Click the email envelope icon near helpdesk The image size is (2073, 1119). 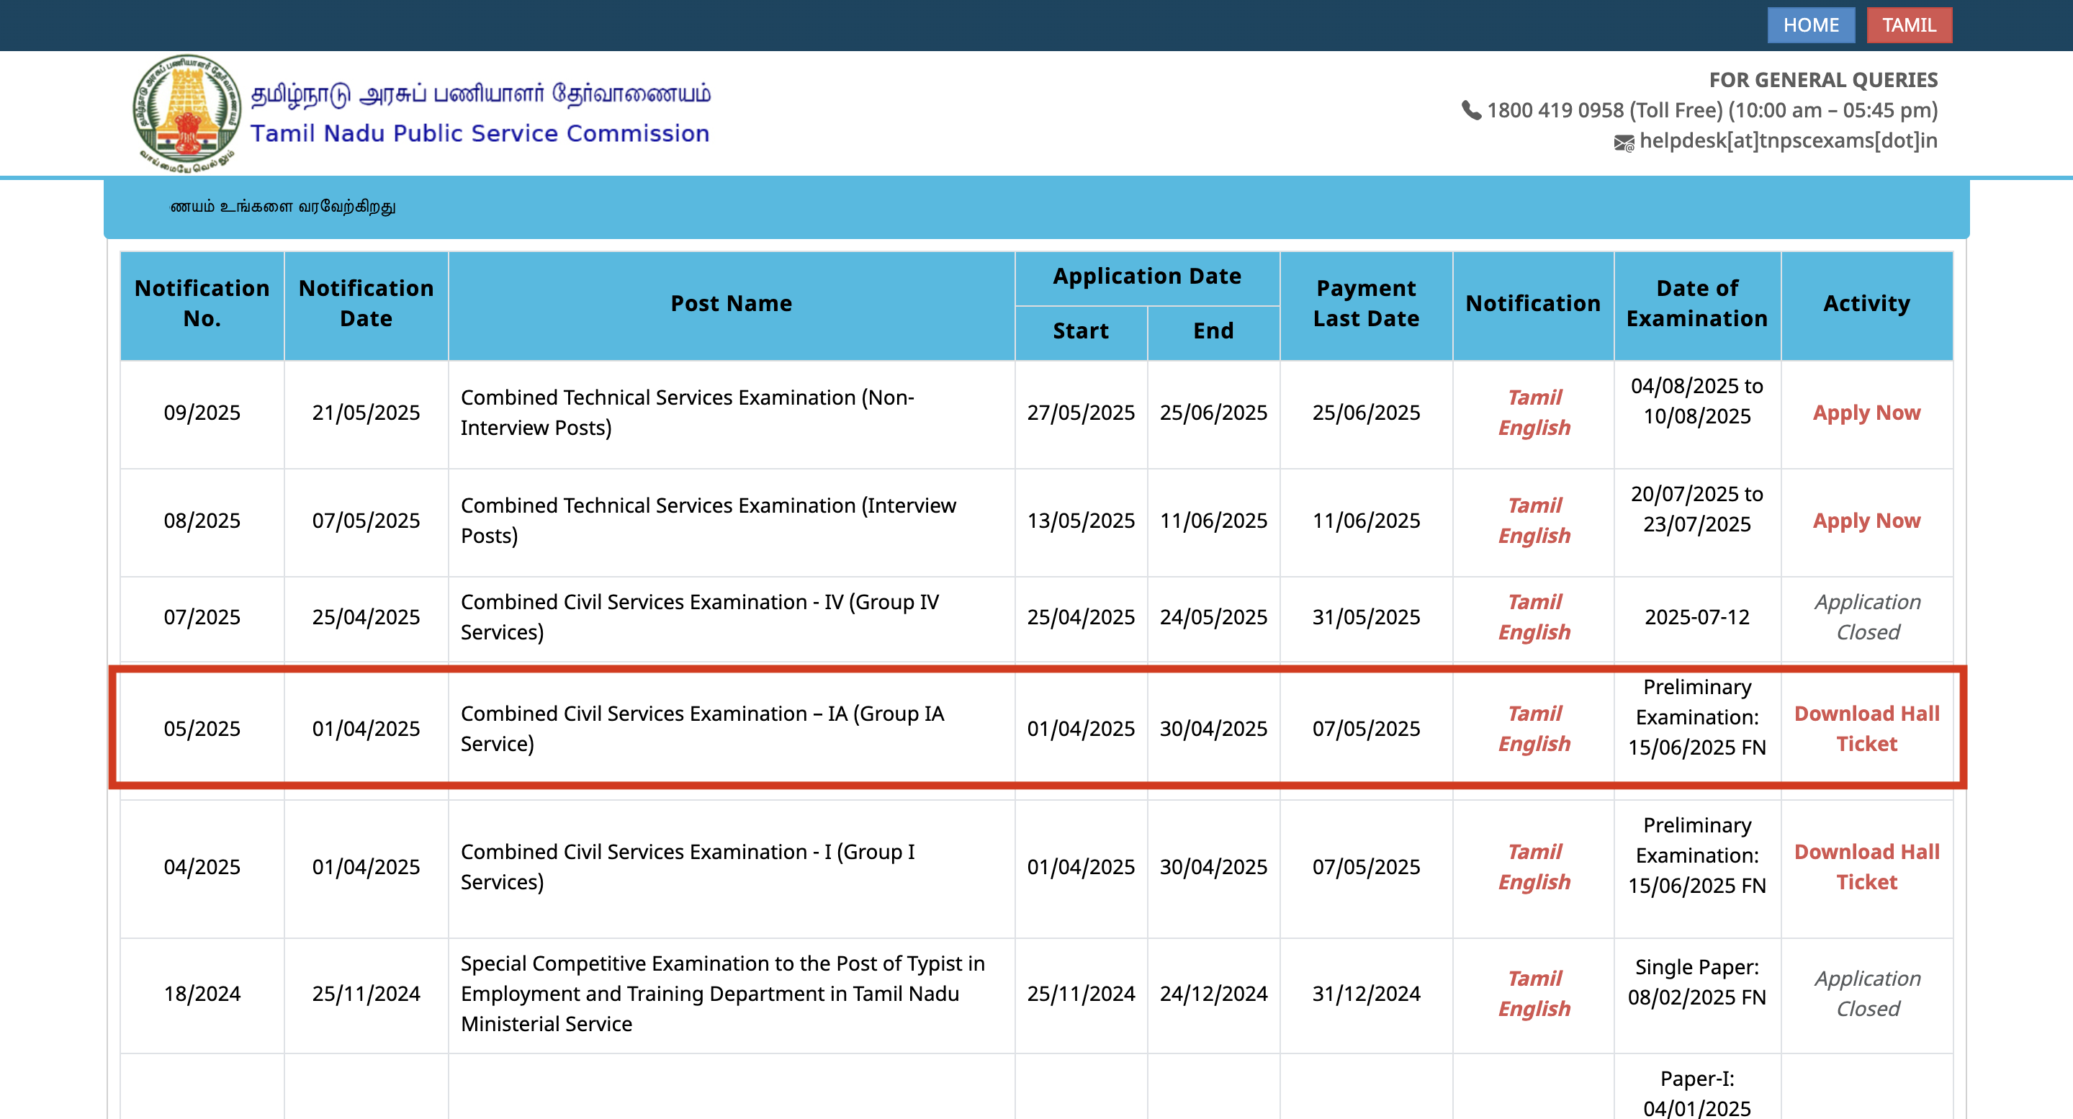(x=1623, y=143)
